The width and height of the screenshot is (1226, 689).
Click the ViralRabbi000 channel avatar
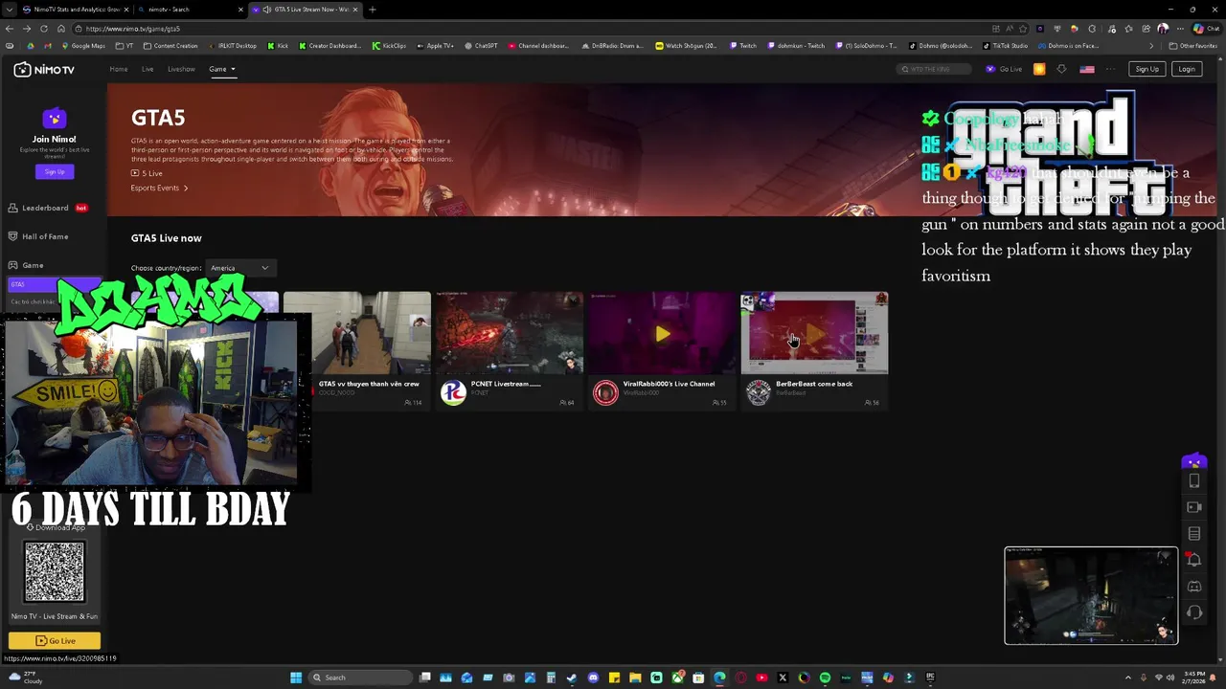[x=605, y=392]
